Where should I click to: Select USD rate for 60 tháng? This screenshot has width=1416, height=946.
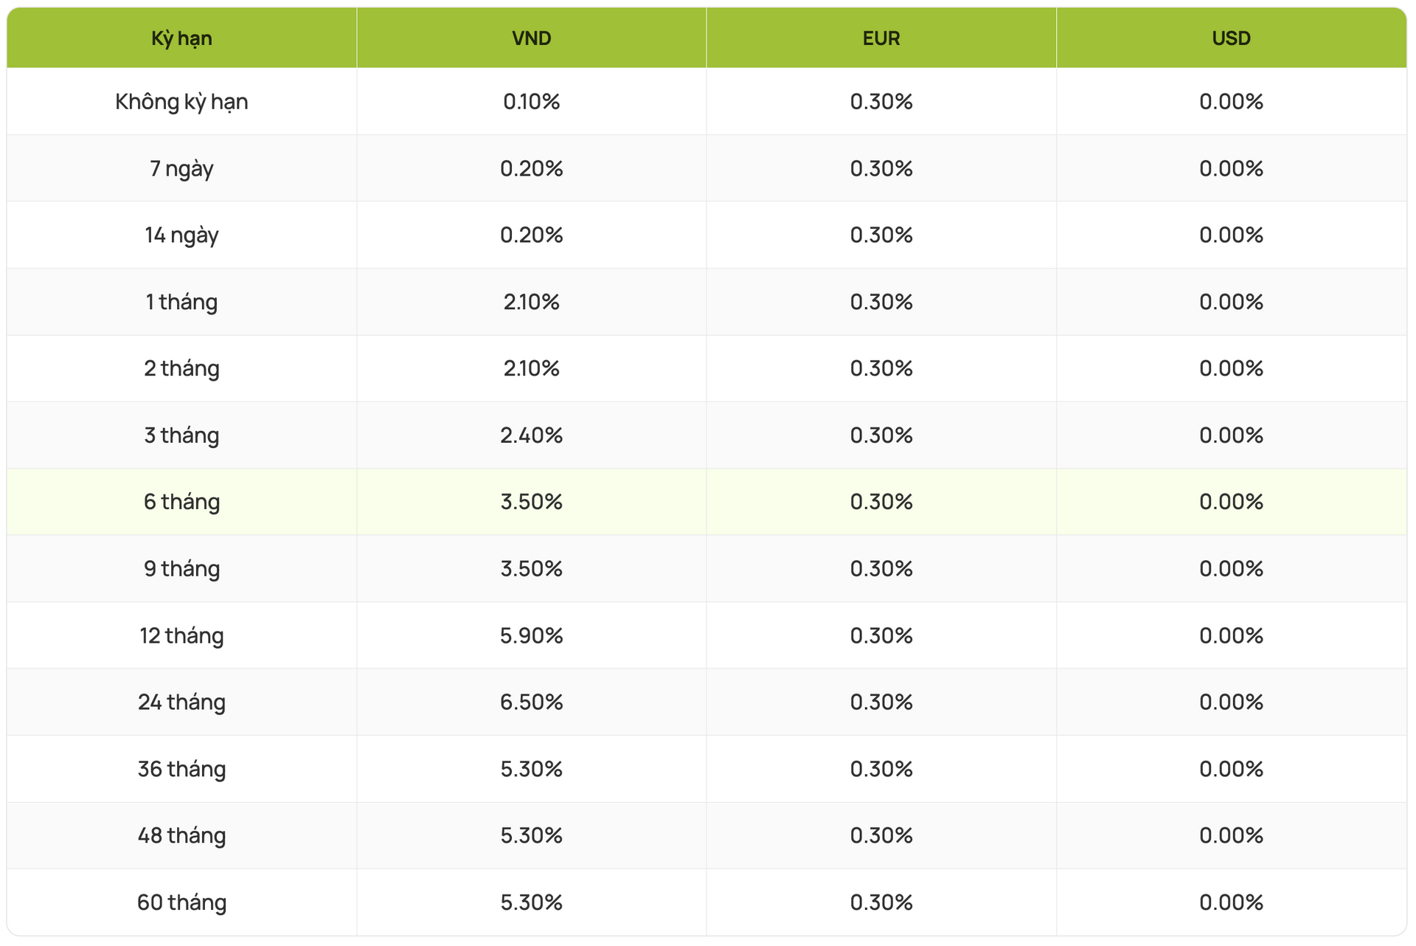[1231, 902]
